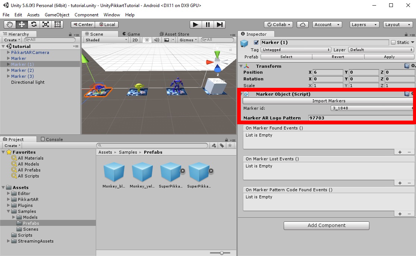Select the Scale tool
The height and width of the screenshot is (256, 416).
click(x=45, y=25)
